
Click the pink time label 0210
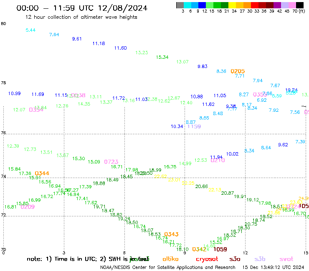point(218,160)
